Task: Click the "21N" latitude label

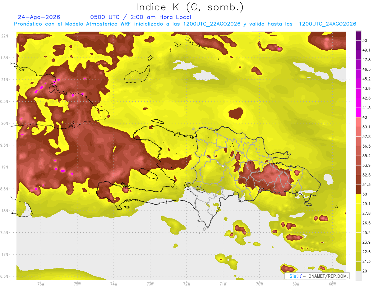Action: point(5,80)
